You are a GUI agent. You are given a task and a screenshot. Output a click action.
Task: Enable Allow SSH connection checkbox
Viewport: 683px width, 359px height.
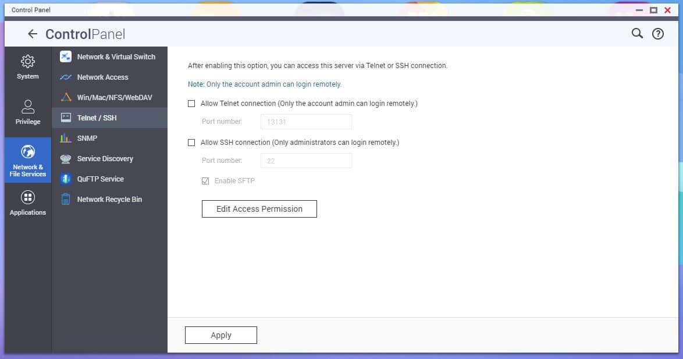191,143
